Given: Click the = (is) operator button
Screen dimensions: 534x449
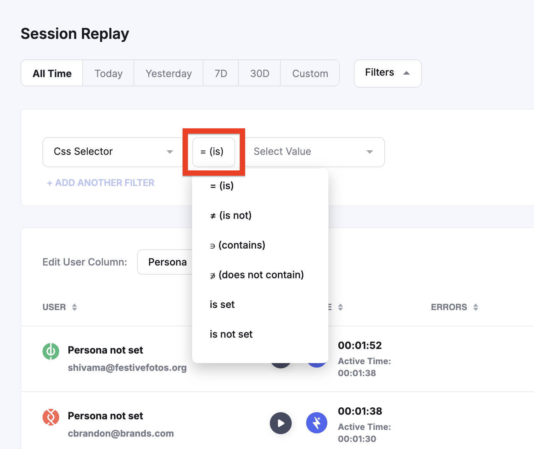Looking at the screenshot, I should (213, 152).
